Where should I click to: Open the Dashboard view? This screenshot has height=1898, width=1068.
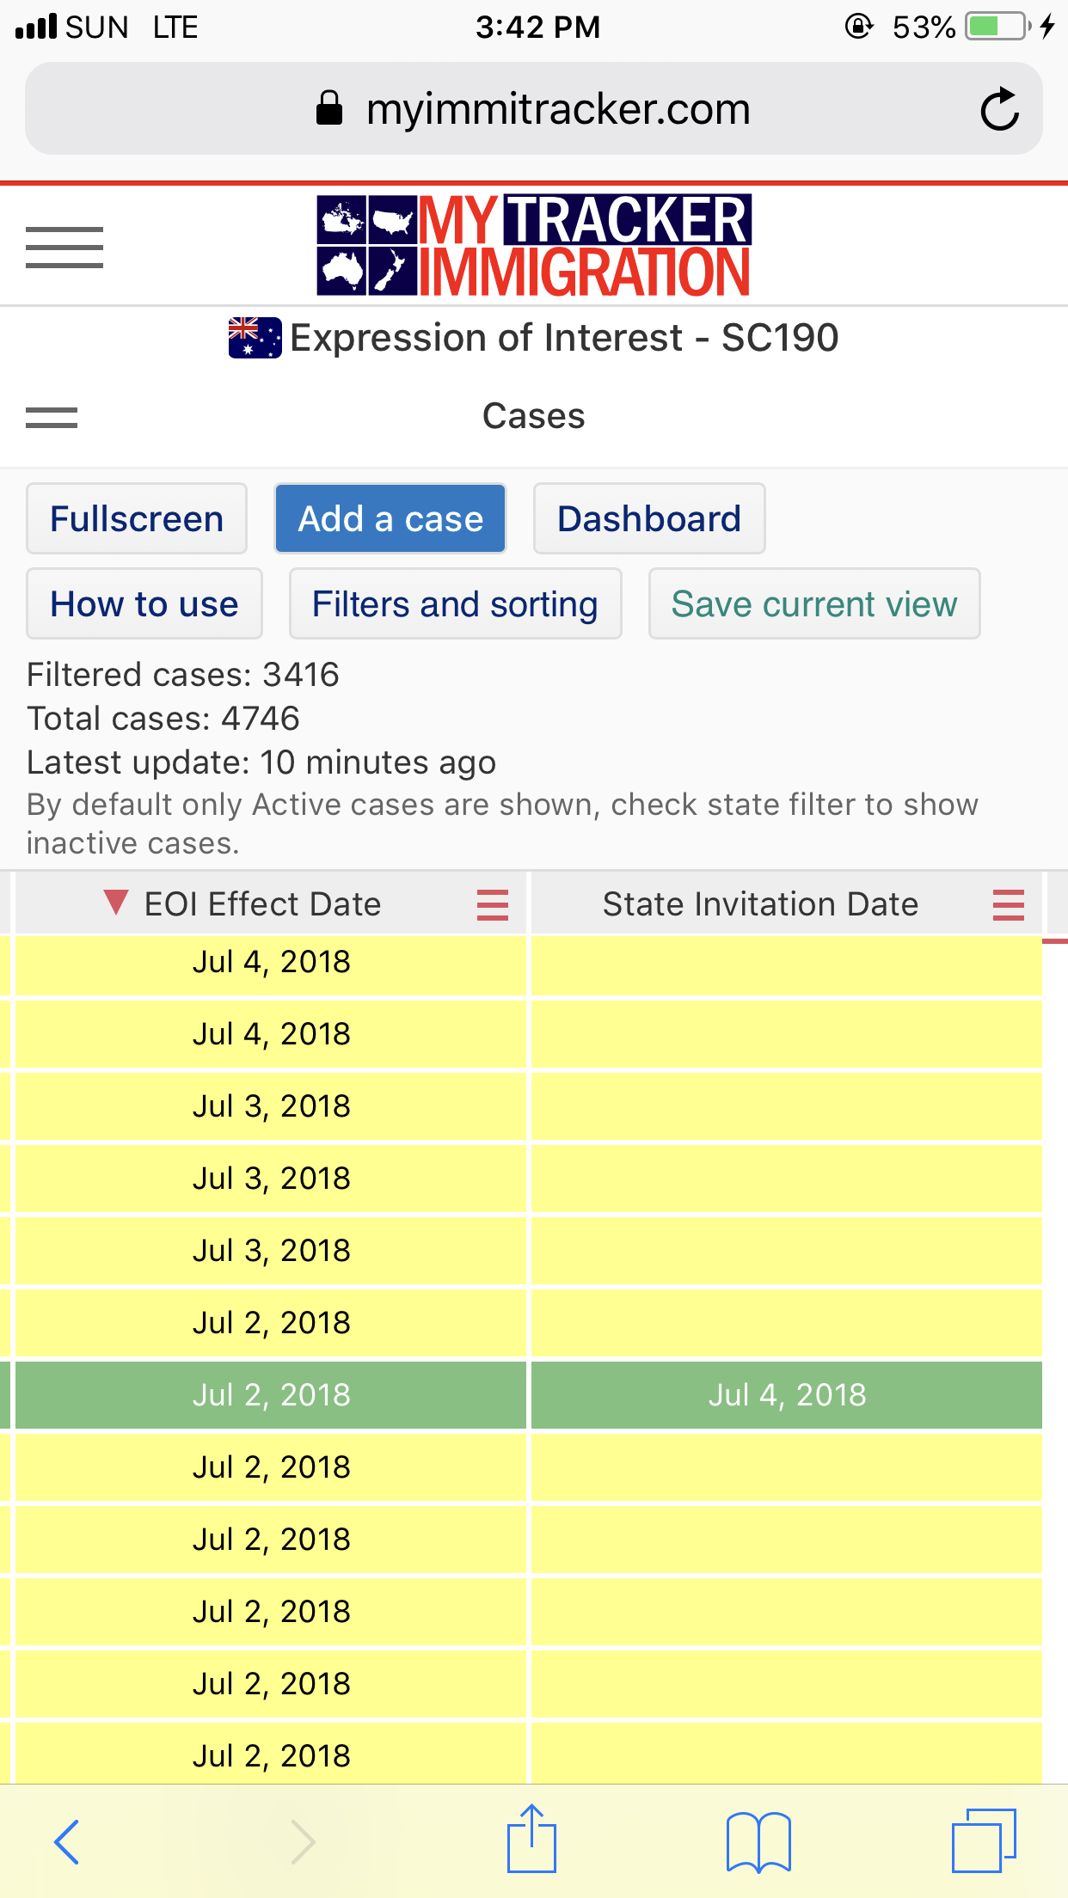coord(649,519)
